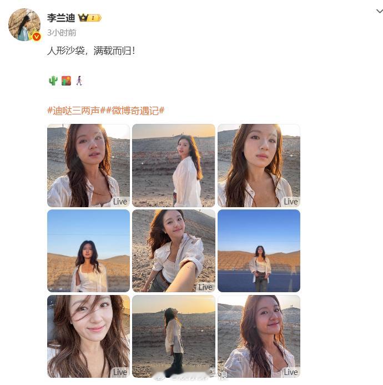Click the walking person emoji
This screenshot has width=383, height=385.
[79, 81]
